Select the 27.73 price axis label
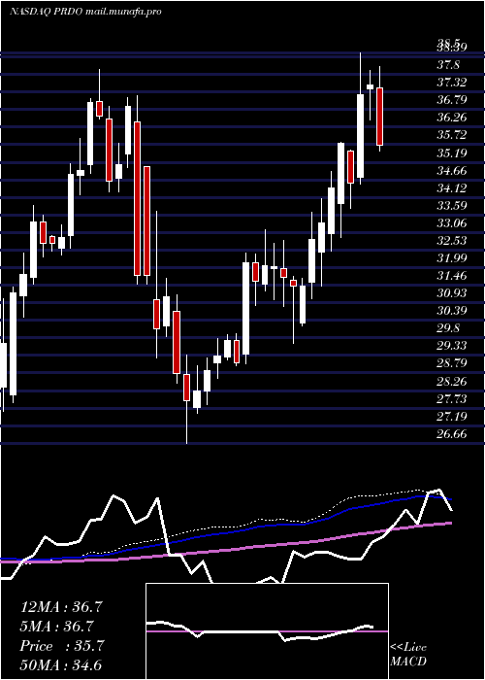The image size is (485, 680). [452, 399]
